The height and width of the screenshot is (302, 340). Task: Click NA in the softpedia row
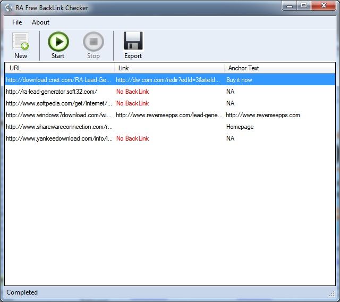click(x=230, y=103)
